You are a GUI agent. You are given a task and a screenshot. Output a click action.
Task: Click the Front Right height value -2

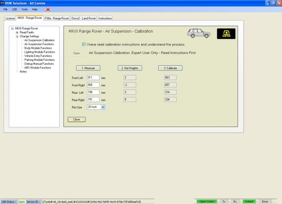point(130,85)
